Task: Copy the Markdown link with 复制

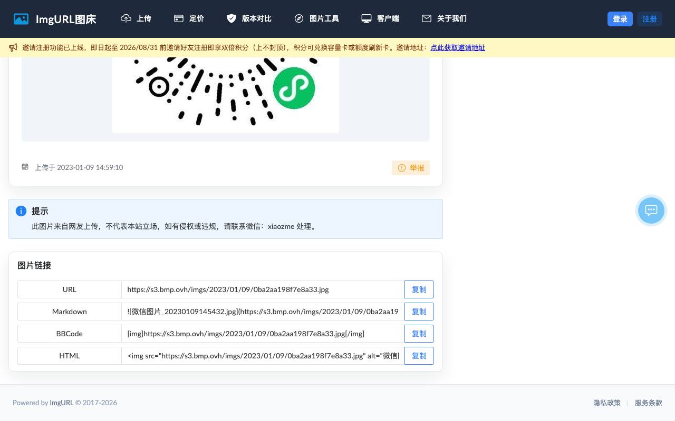Action: (419, 312)
